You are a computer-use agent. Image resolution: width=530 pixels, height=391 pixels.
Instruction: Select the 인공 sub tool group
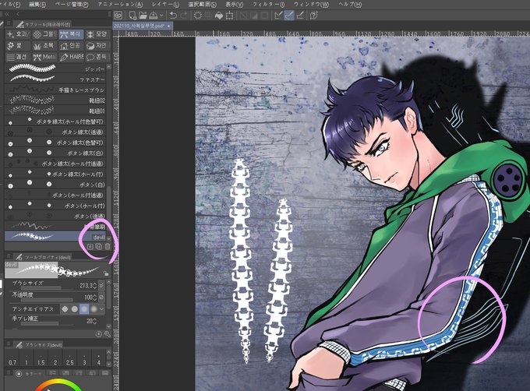pyautogui.click(x=72, y=46)
